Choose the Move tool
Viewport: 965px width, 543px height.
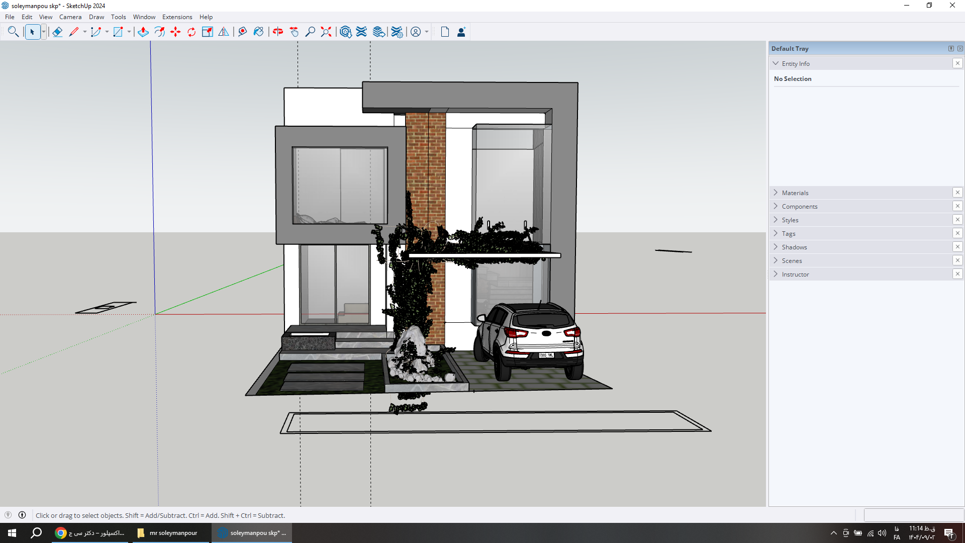click(x=175, y=32)
